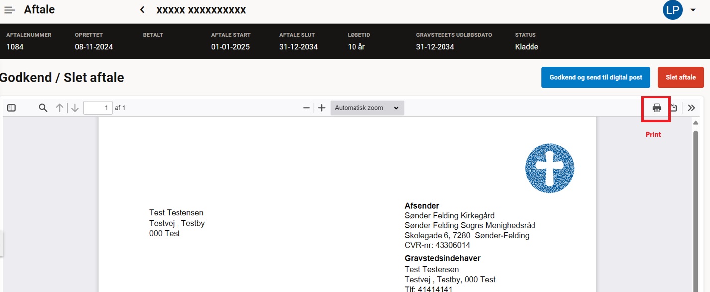Open the Automatisk zoom dropdown

coord(367,108)
